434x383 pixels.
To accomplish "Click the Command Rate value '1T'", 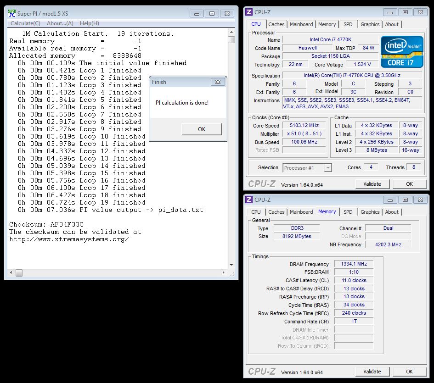I will 354,321.
